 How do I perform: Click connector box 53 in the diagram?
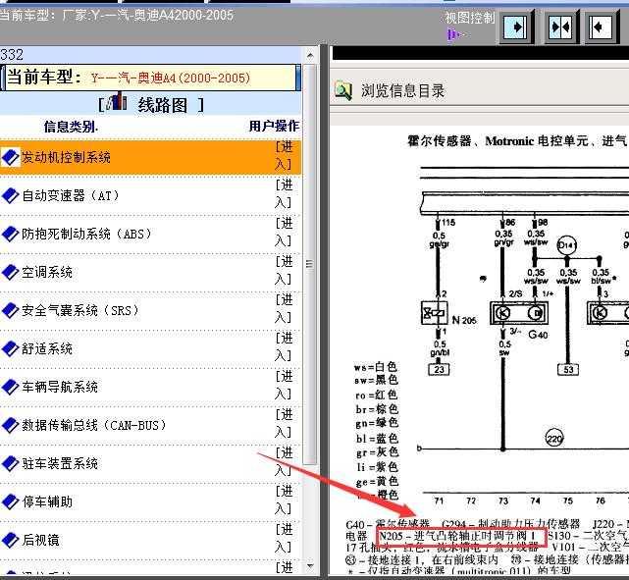[x=568, y=369]
